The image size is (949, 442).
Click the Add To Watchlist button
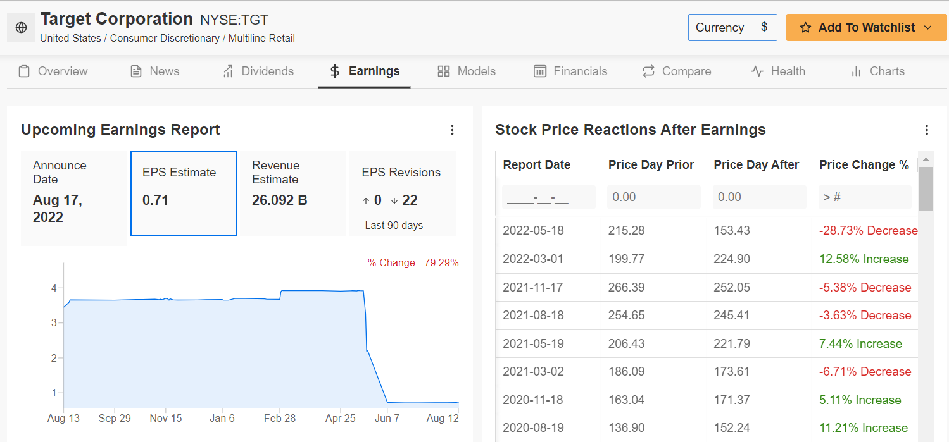[866, 28]
